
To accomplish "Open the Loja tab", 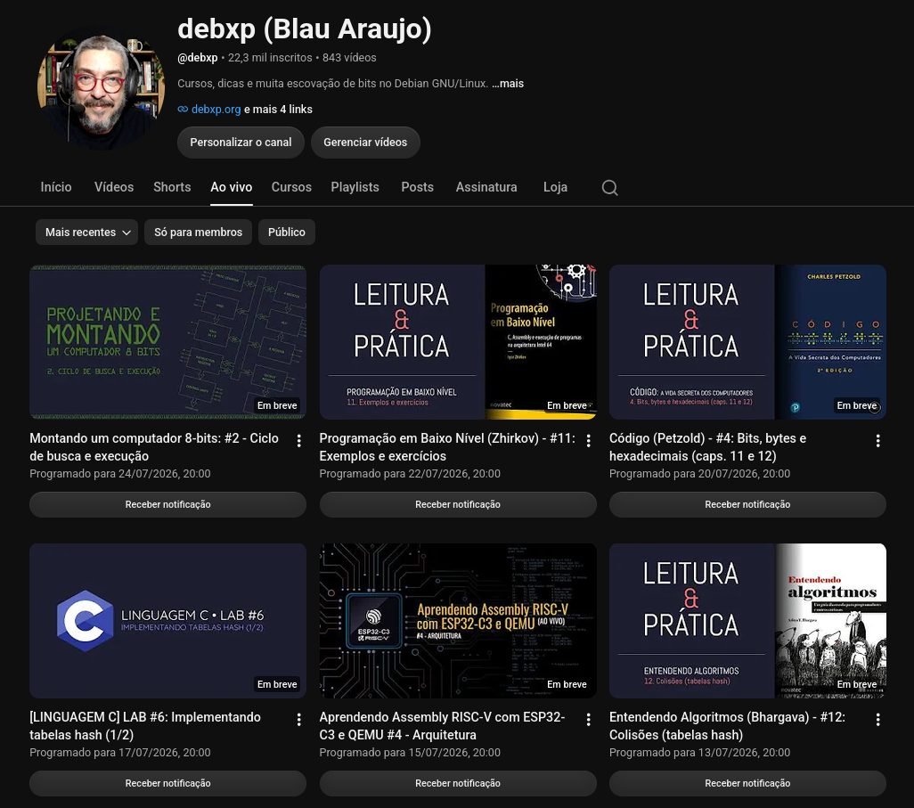I will pyautogui.click(x=555, y=187).
